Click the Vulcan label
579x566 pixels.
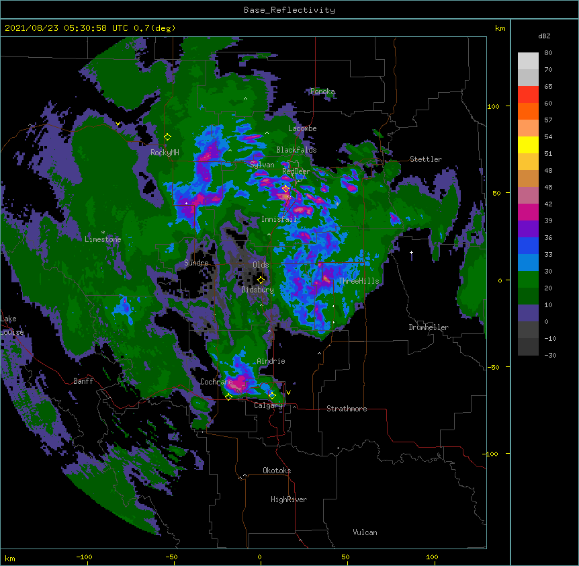365,532
